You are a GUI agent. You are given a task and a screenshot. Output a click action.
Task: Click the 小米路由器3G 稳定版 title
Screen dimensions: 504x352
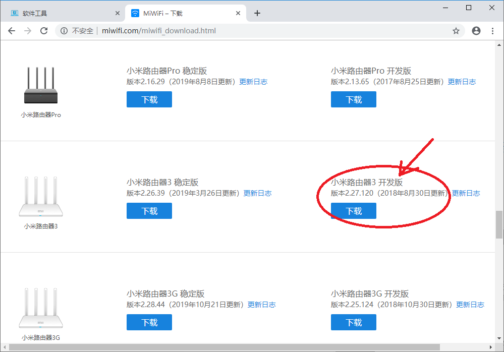pyautogui.click(x=165, y=294)
